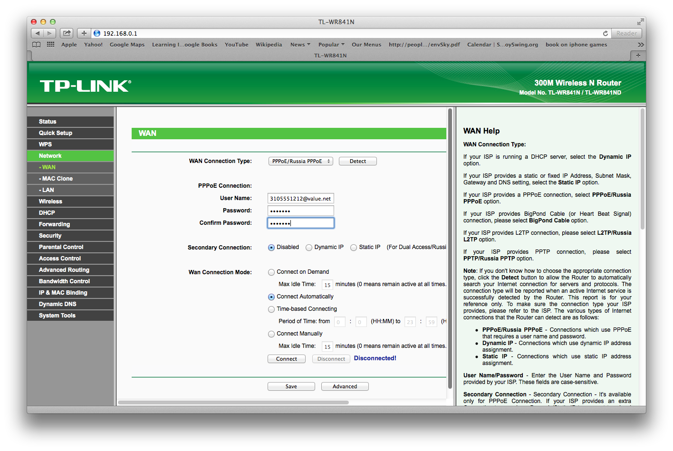Open Security menu section
This screenshot has height=451, width=673.
pyautogui.click(x=70, y=236)
